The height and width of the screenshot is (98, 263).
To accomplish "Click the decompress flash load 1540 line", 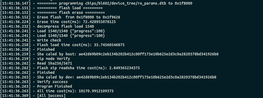I will point(66,27).
